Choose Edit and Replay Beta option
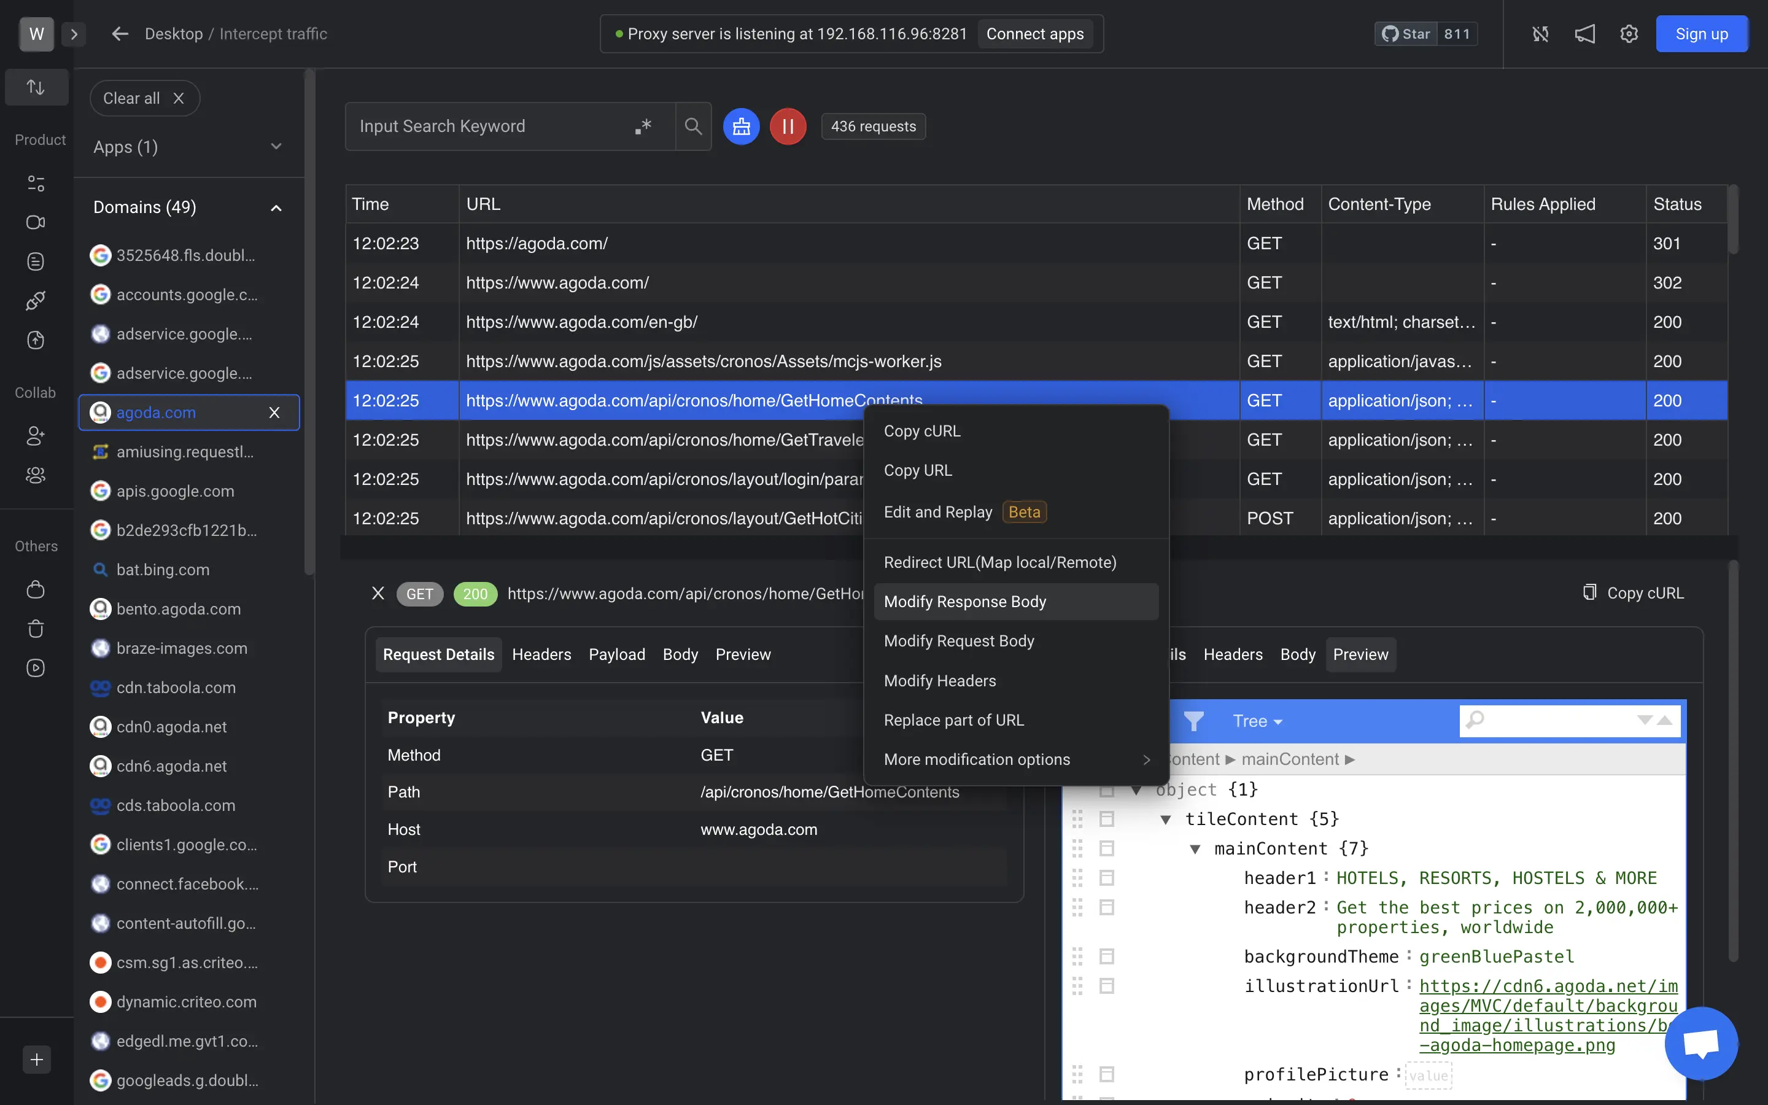1768x1105 pixels. tap(1016, 511)
